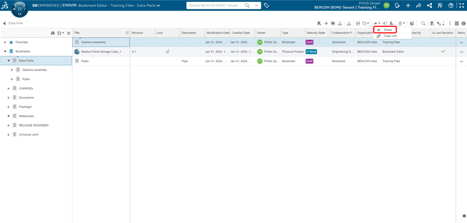Select the References tree item

(x=26, y=116)
